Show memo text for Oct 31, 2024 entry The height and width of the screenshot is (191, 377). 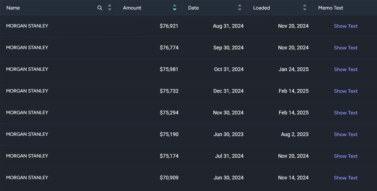click(x=345, y=69)
